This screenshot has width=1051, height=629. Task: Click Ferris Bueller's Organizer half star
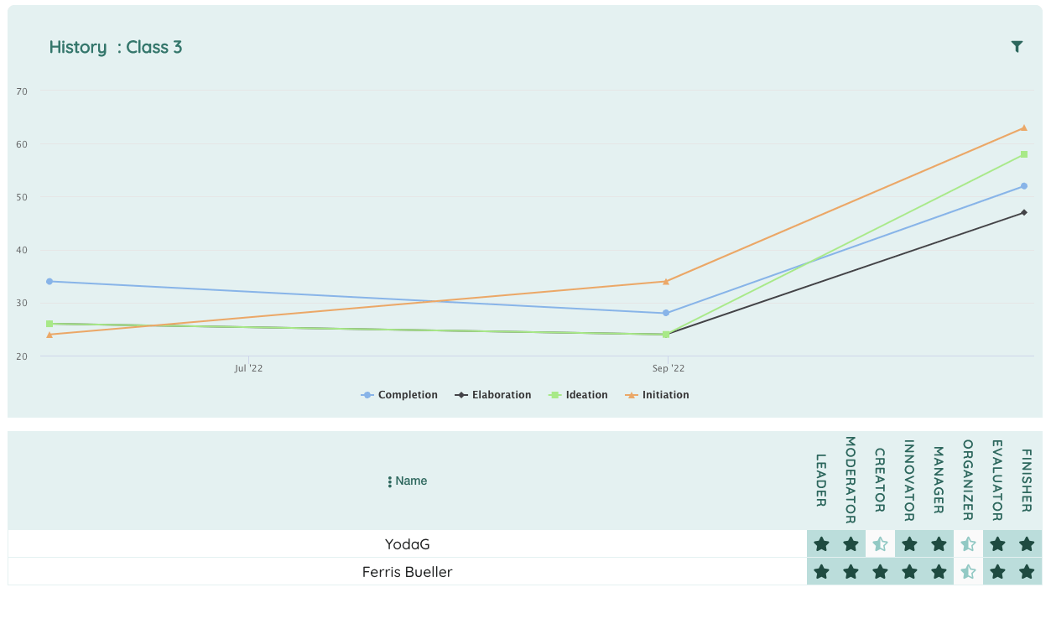click(x=968, y=572)
